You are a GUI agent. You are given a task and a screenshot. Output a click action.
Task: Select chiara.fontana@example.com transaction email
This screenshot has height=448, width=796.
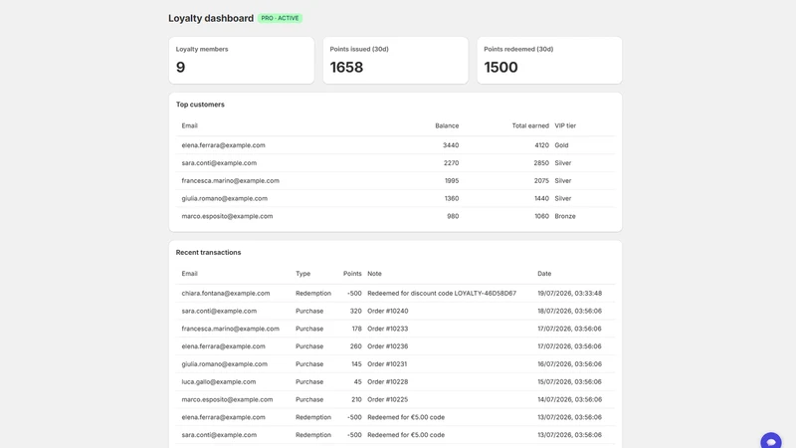[x=226, y=294]
